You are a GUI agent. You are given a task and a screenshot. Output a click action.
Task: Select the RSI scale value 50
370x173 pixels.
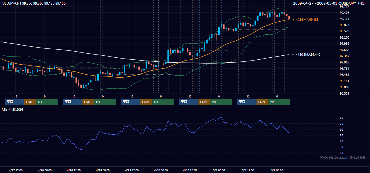342,135
